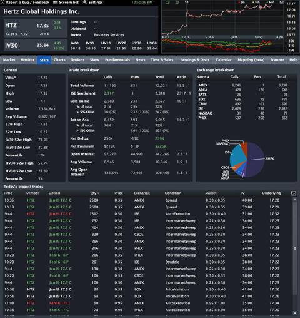Sort biggest trades by Underlying column
Image resolution: width=300 pixels, height=318 pixels.
tap(271, 193)
